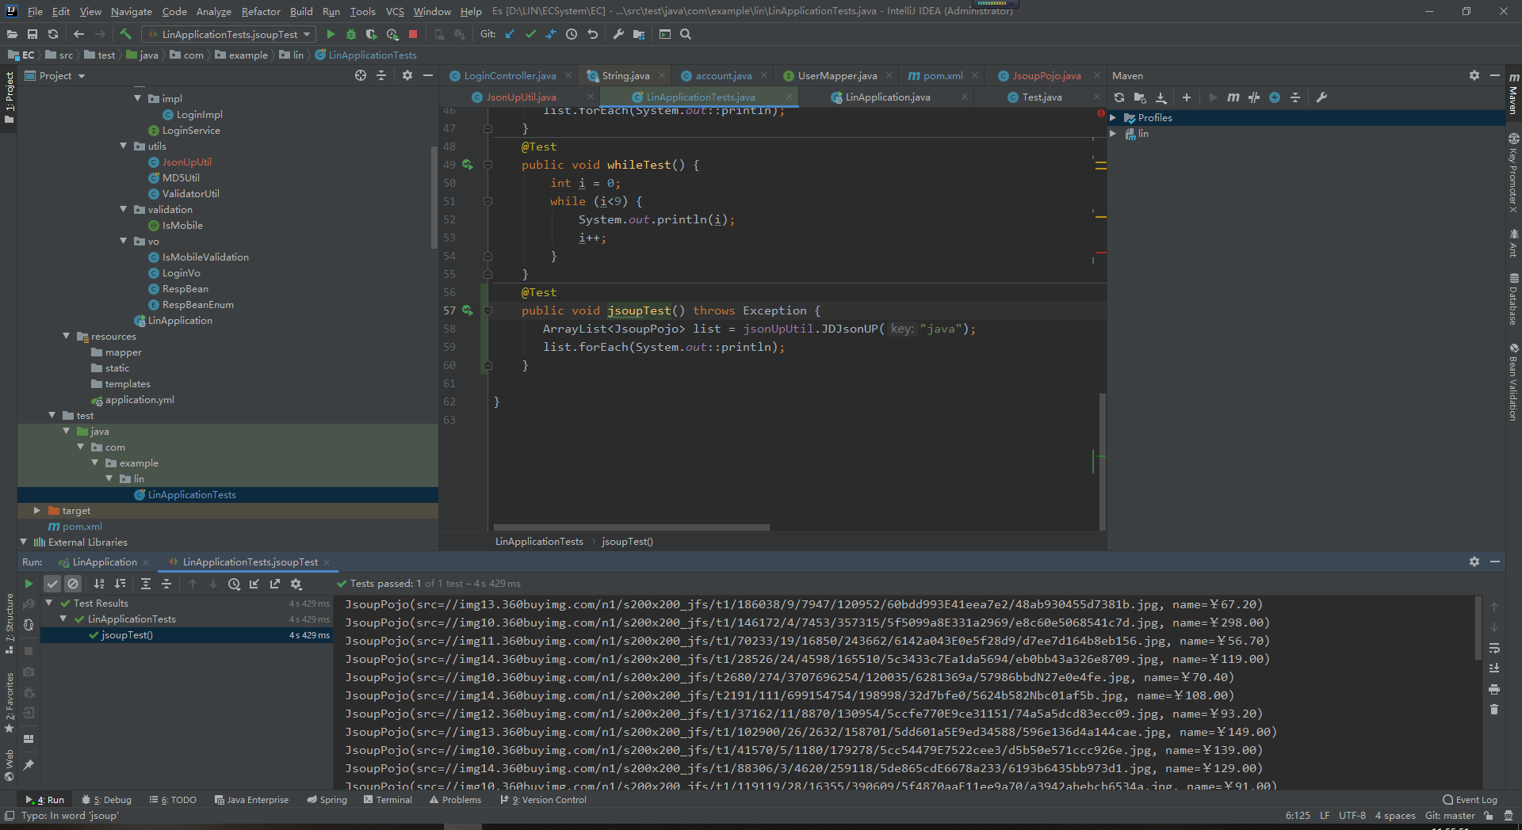Expand lin project in Maven panel
1522x830 pixels.
click(x=1113, y=134)
